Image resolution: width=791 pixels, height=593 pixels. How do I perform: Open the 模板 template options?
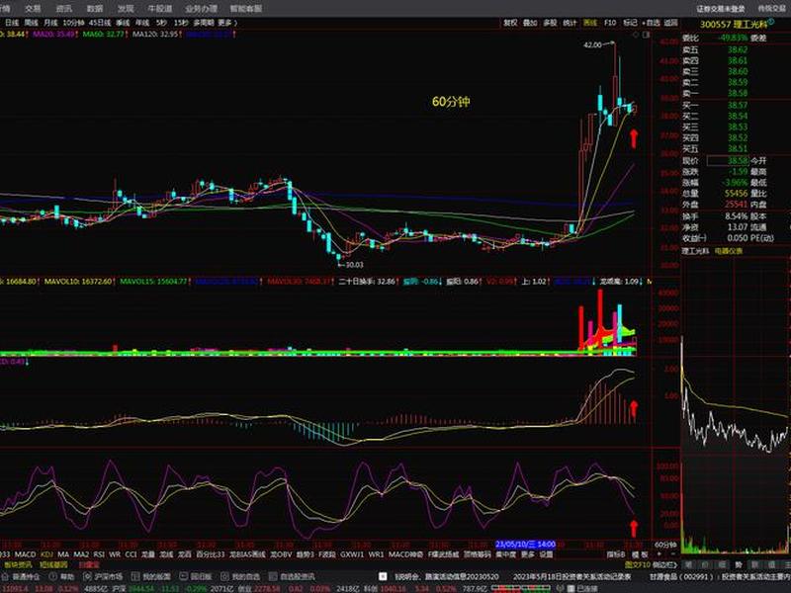point(640,554)
